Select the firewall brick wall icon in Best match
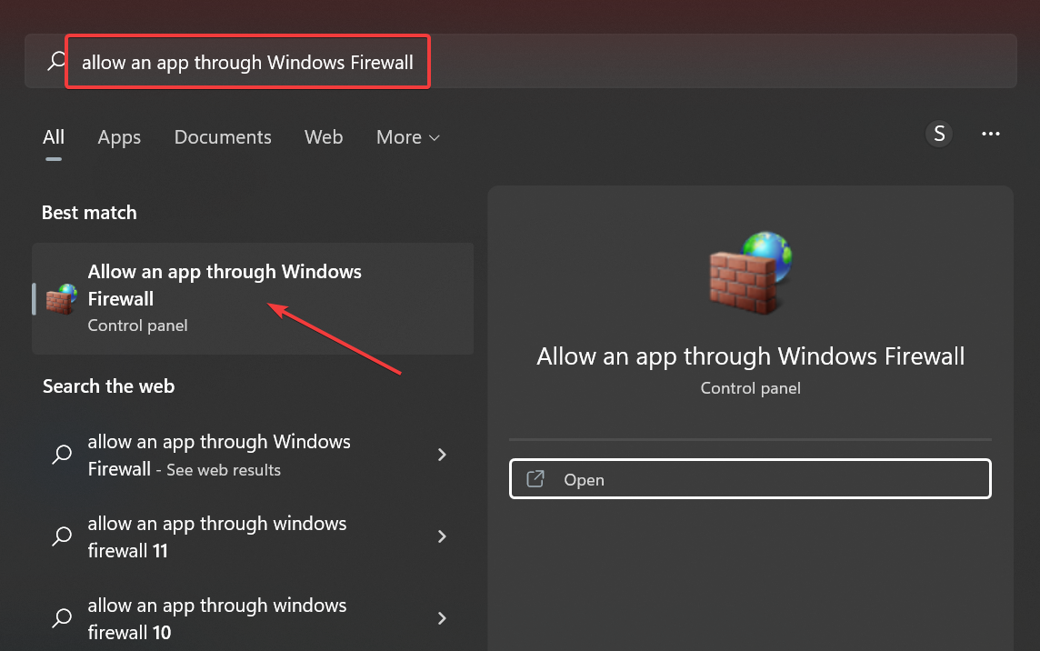Viewport: 1040px width, 651px height. (x=61, y=299)
